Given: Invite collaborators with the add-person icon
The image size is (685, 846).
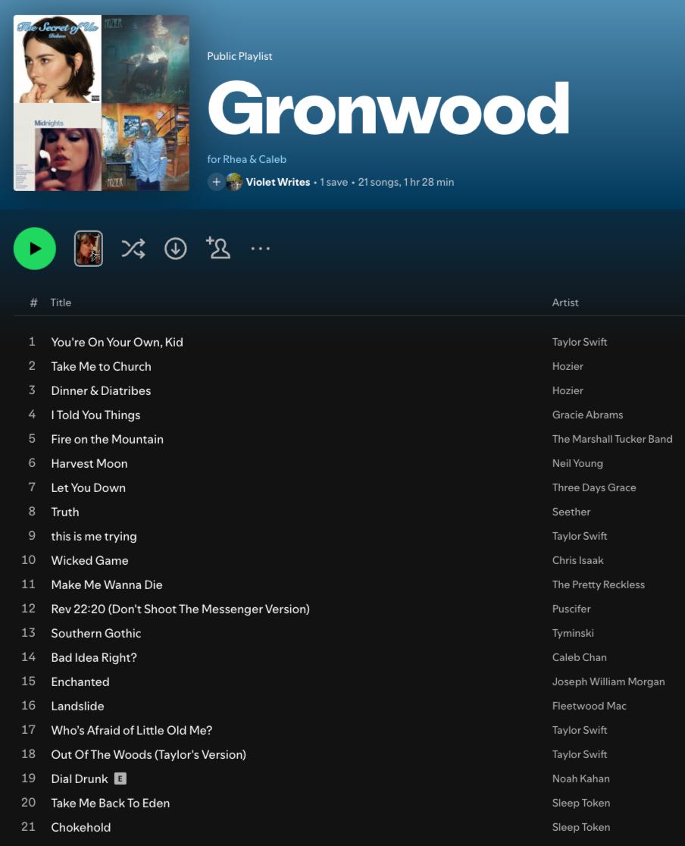Looking at the screenshot, I should (x=218, y=248).
